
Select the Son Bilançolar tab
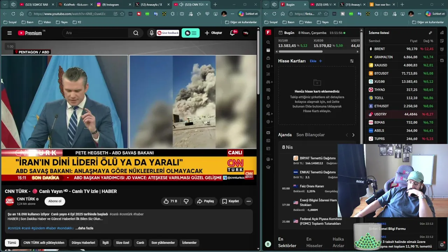[x=310, y=135]
